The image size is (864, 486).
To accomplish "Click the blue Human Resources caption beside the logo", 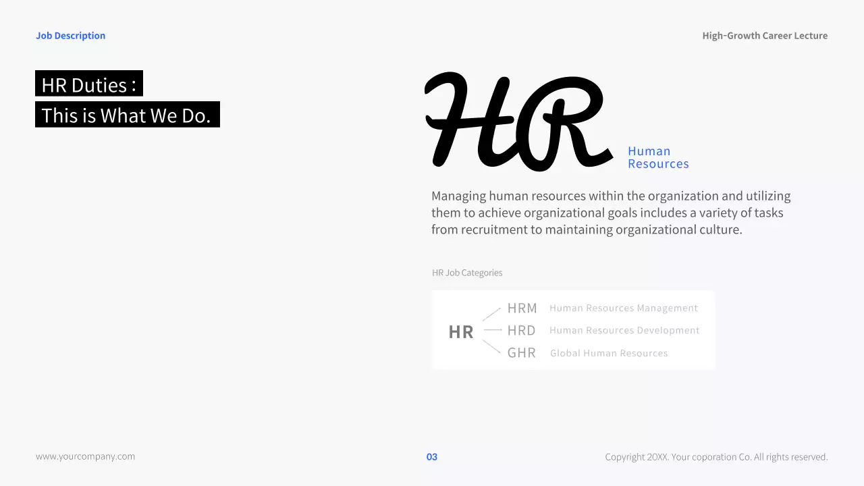I will click(x=657, y=157).
